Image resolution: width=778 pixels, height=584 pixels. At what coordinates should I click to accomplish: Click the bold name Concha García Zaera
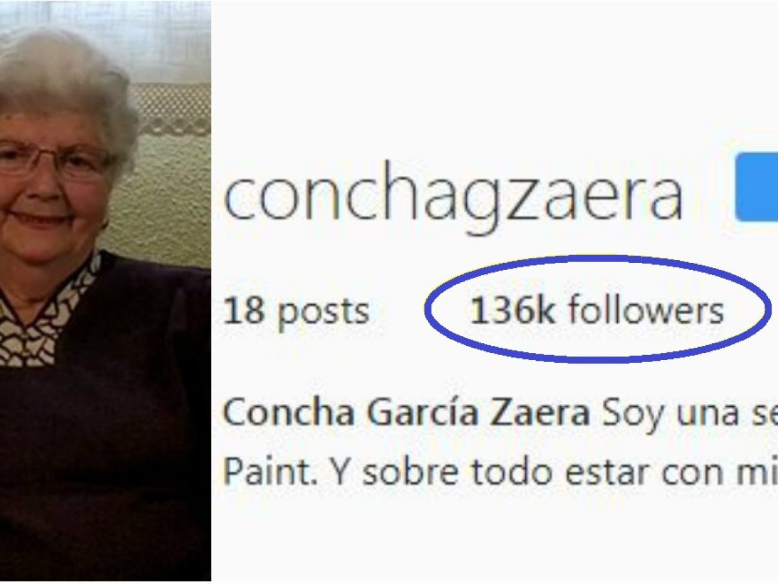pos(406,413)
